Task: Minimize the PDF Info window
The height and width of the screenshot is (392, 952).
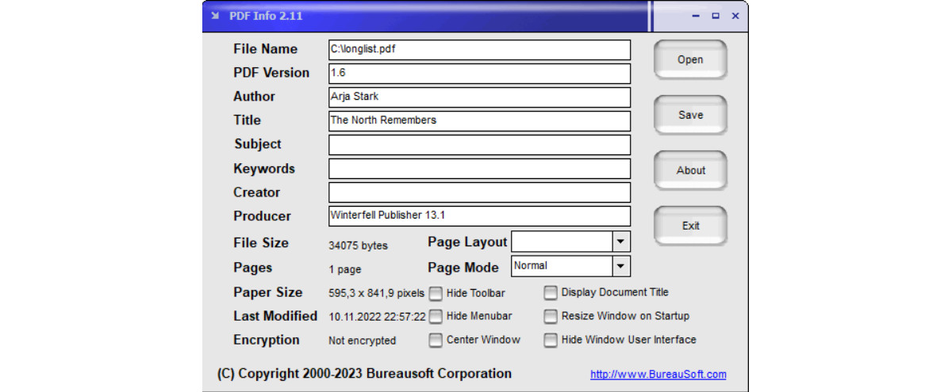Action: [x=696, y=16]
